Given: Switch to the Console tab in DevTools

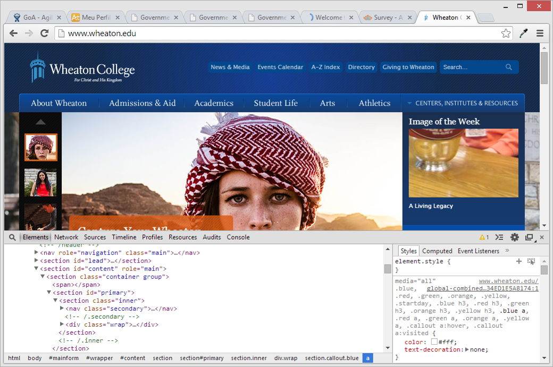Looking at the screenshot, I should [x=238, y=237].
